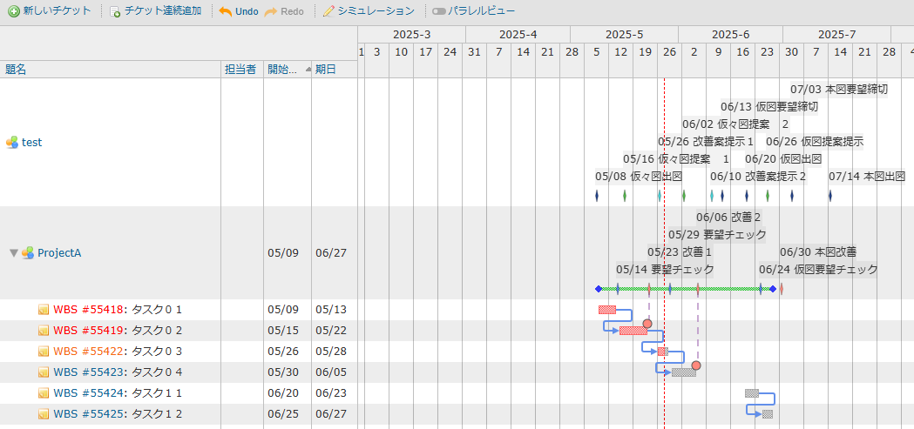This screenshot has width=914, height=429.
Task: Click the Redo arrow icon
Action: 270,12
